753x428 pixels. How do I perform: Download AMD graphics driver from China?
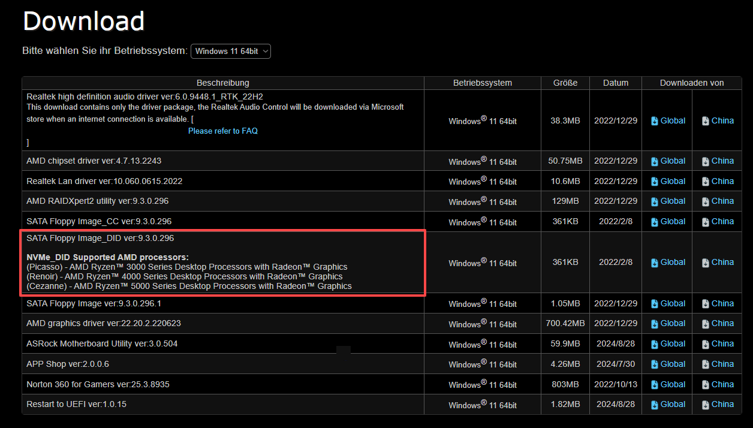pyautogui.click(x=718, y=323)
